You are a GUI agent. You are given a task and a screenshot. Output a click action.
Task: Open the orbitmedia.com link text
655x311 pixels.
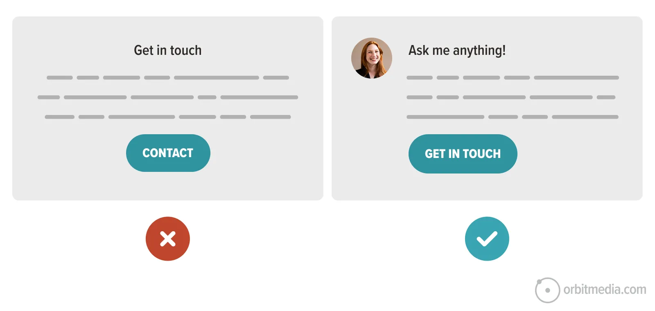605,290
